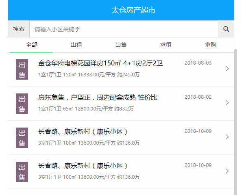The width and height of the screenshot is (244, 195).
Task: Click the 出售 badge on 房东急售 listing
Action: click(x=22, y=104)
